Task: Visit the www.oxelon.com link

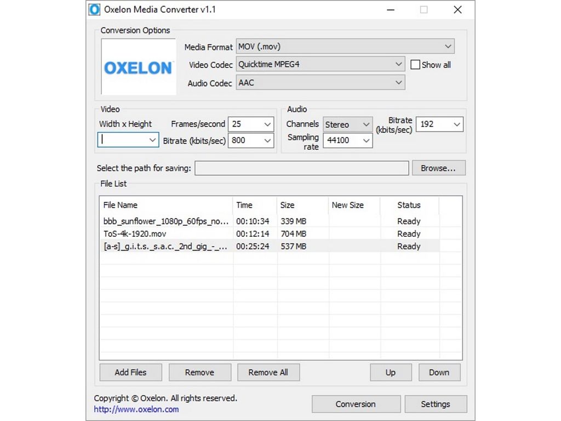Action: click(136, 409)
